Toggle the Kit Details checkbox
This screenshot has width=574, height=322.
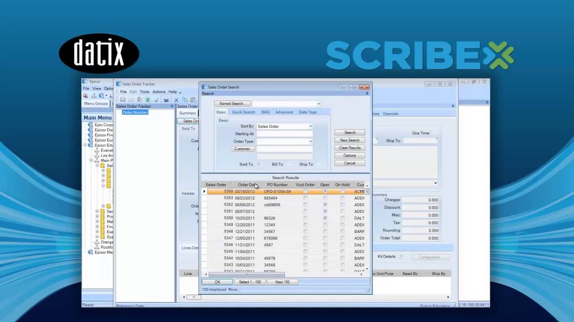(x=401, y=257)
